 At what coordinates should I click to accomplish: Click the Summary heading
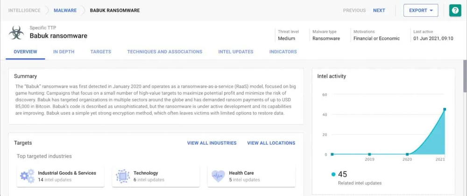coord(25,76)
